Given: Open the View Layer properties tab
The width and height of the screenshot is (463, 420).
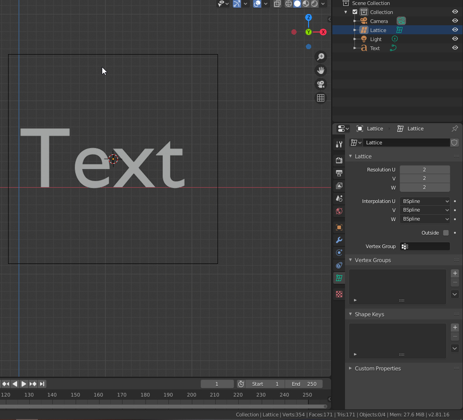Looking at the screenshot, I should (339, 186).
